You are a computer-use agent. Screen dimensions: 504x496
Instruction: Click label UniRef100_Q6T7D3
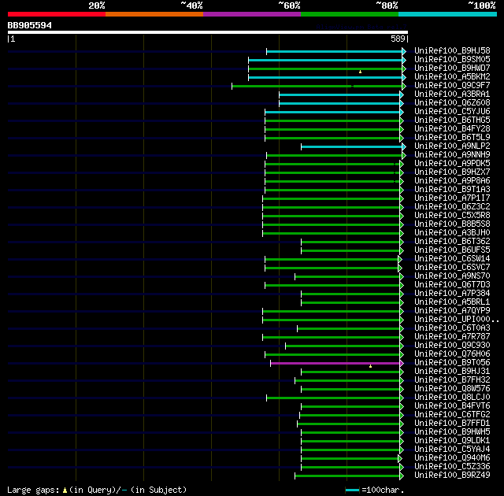(452, 285)
